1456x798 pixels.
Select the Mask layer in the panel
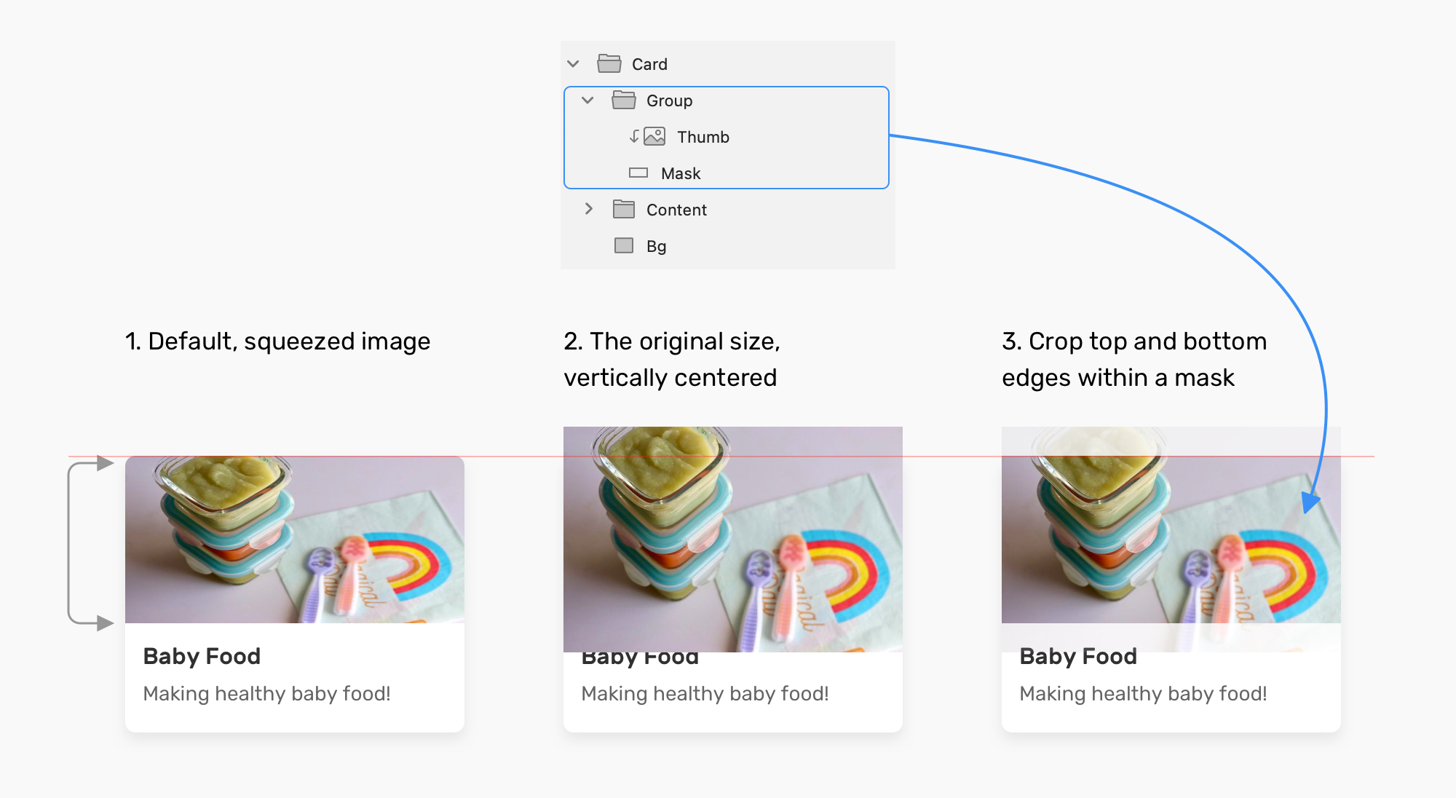(681, 173)
